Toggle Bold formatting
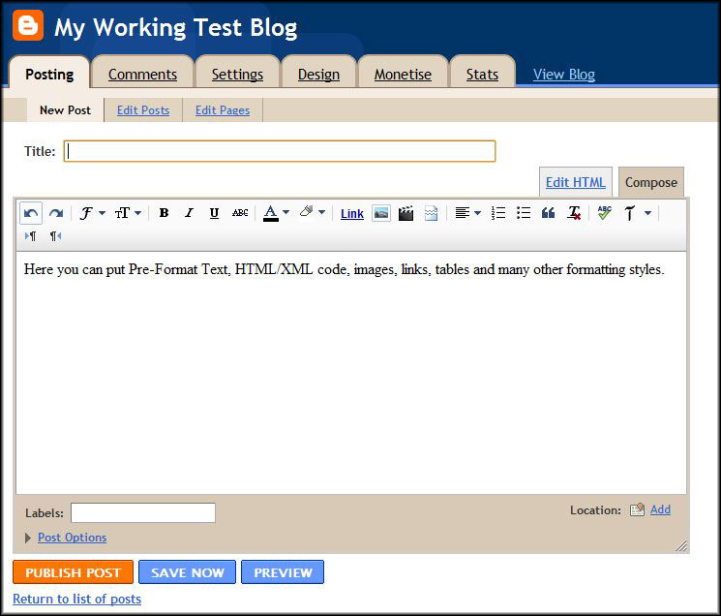 164,213
